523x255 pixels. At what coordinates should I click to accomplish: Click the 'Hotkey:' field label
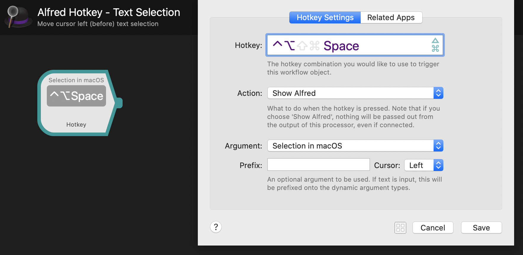[248, 45]
